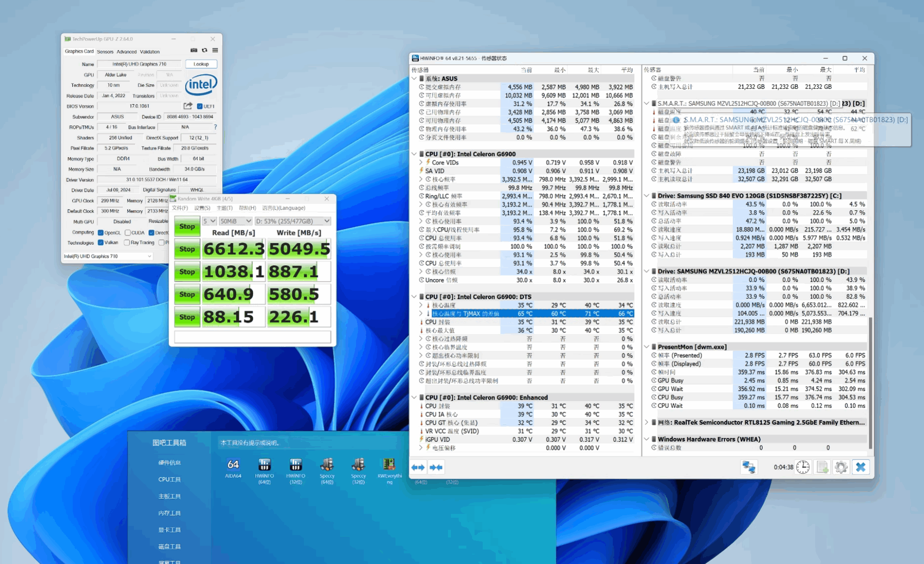Click the GPU-Z refresh icon
Viewport: 924px width, 564px height.
(x=205, y=50)
